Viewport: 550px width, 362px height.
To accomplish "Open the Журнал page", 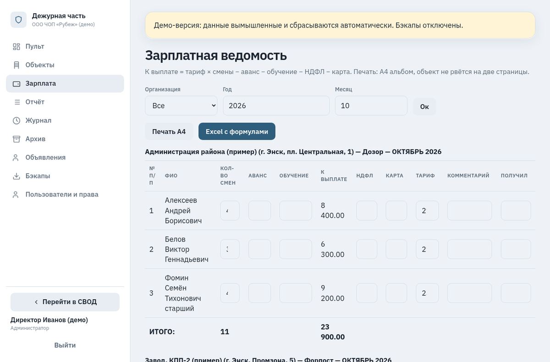I will (65, 121).
